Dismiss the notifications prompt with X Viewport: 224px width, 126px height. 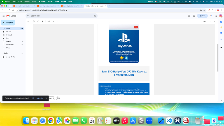(46, 98)
